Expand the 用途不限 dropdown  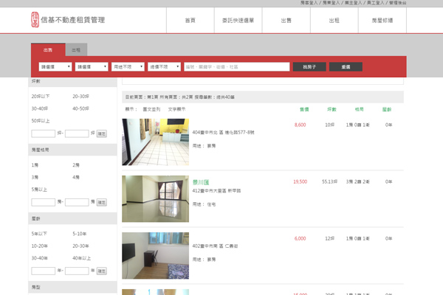coord(128,66)
